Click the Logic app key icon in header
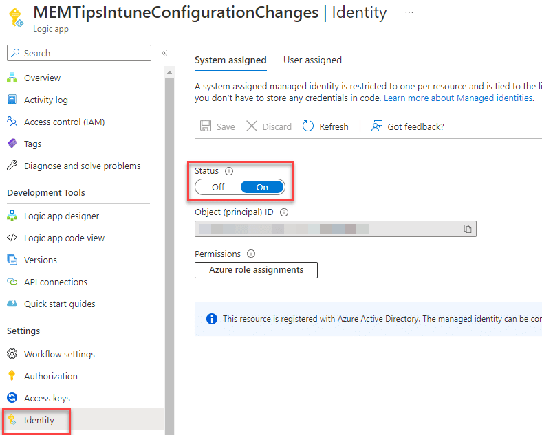 [16, 18]
